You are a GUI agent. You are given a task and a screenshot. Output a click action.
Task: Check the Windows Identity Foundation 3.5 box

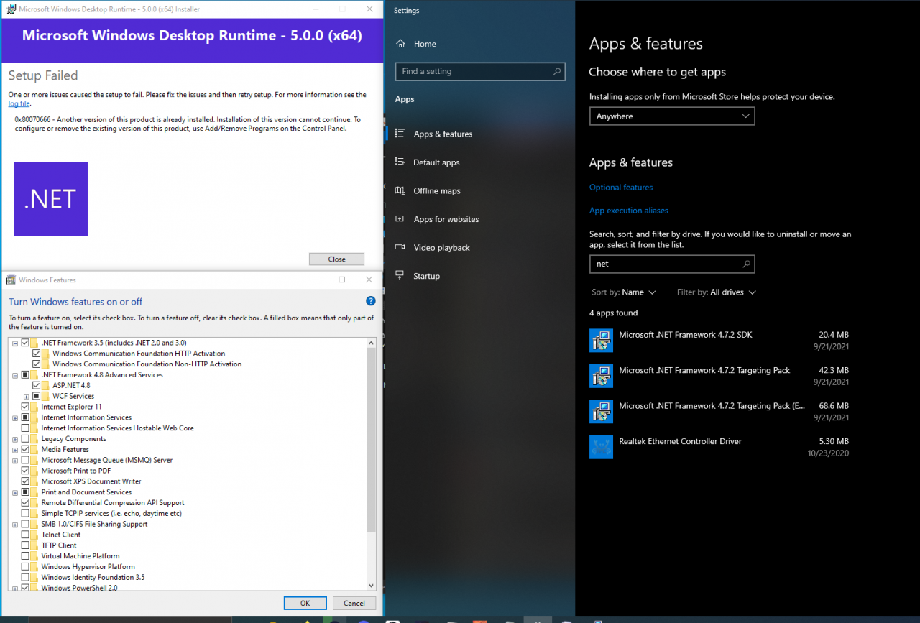click(x=25, y=577)
